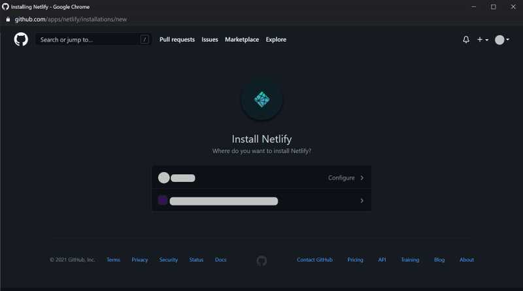Visit Contact GitHub in the footer
Image resolution: width=523 pixels, height=291 pixels.
[314, 260]
